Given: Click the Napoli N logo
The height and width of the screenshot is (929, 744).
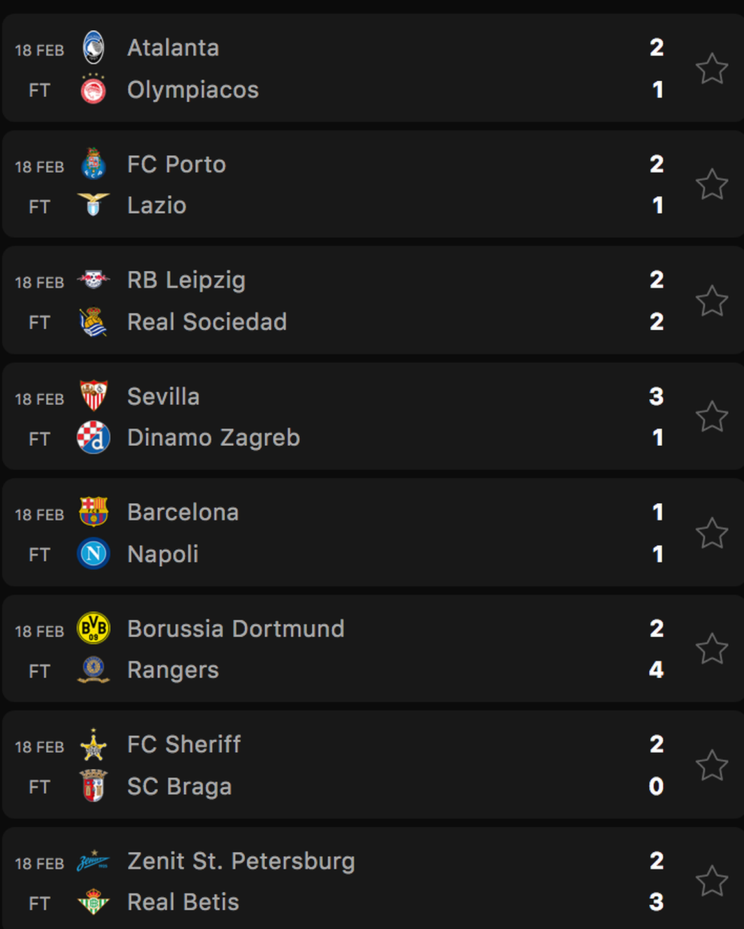Looking at the screenshot, I should click(93, 554).
